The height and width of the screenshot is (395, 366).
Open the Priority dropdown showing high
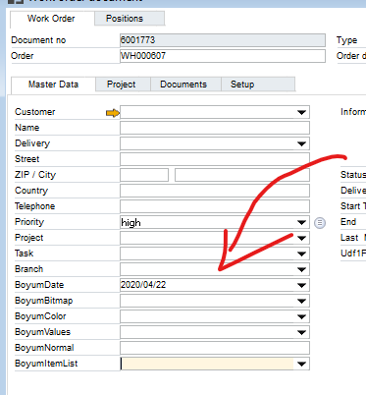click(x=301, y=222)
